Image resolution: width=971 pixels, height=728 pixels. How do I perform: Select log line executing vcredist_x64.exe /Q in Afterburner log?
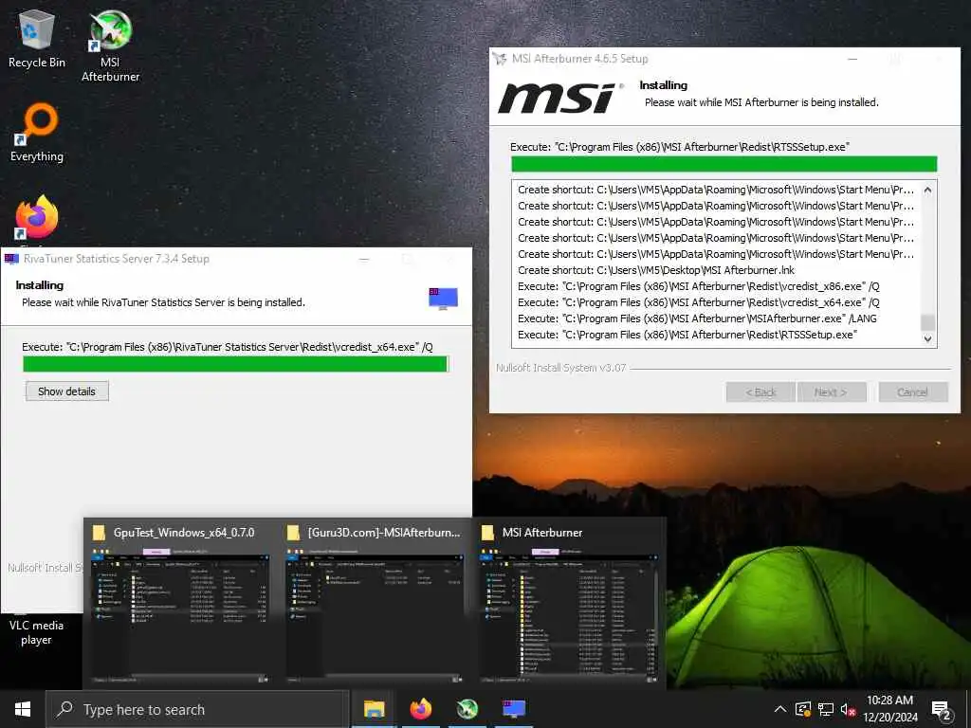point(699,302)
